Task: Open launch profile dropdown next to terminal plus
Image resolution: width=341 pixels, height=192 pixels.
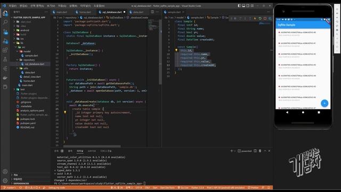Action: tap(235, 151)
